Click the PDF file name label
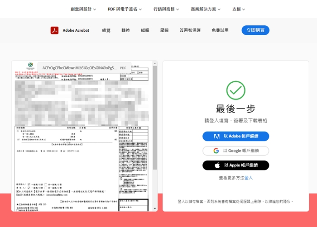This screenshot has height=227, width=317. point(79,68)
